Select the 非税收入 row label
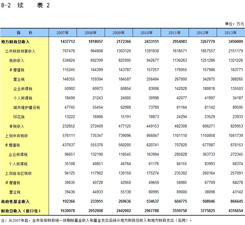245x225 pixels. 17,126
